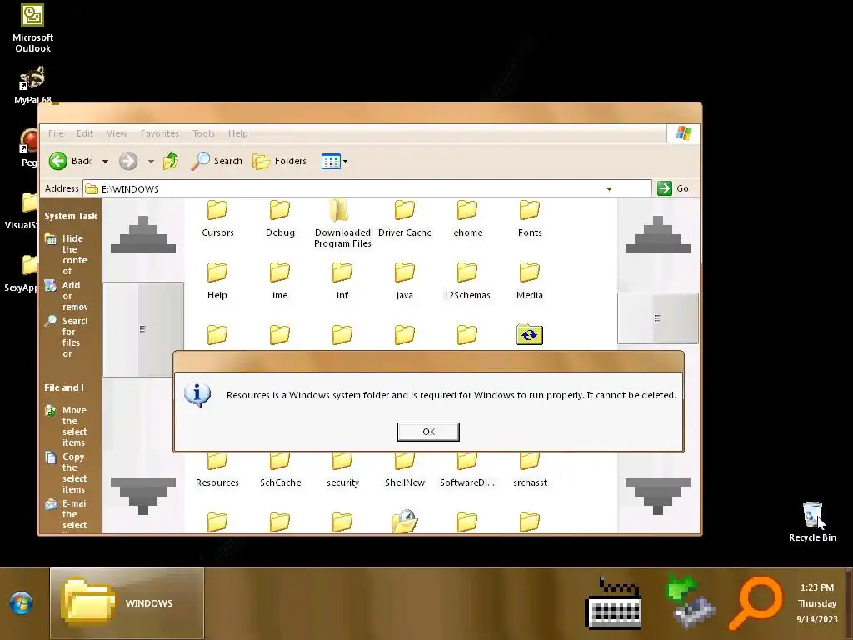The height and width of the screenshot is (640, 853).
Task: Select the SoftwareDi... folder
Action: [466, 471]
